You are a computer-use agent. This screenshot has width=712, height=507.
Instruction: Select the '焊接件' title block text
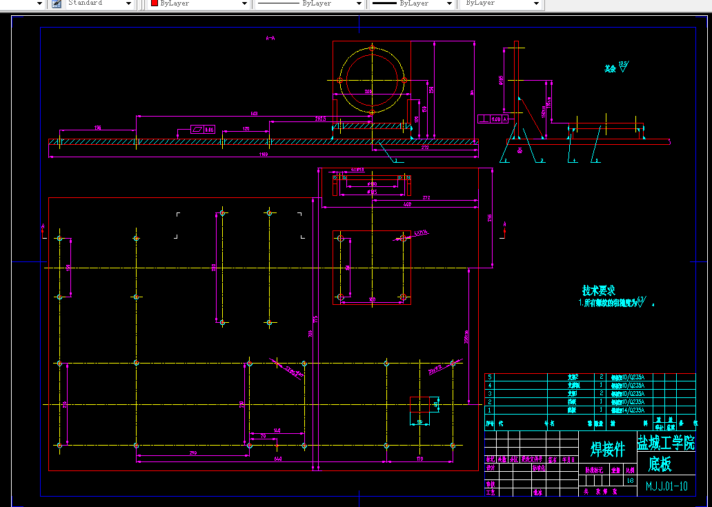(x=608, y=449)
